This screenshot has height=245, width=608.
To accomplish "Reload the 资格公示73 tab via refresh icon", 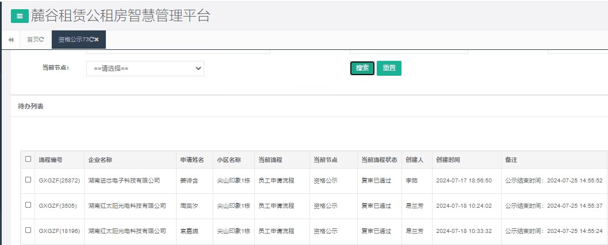I will pos(91,40).
